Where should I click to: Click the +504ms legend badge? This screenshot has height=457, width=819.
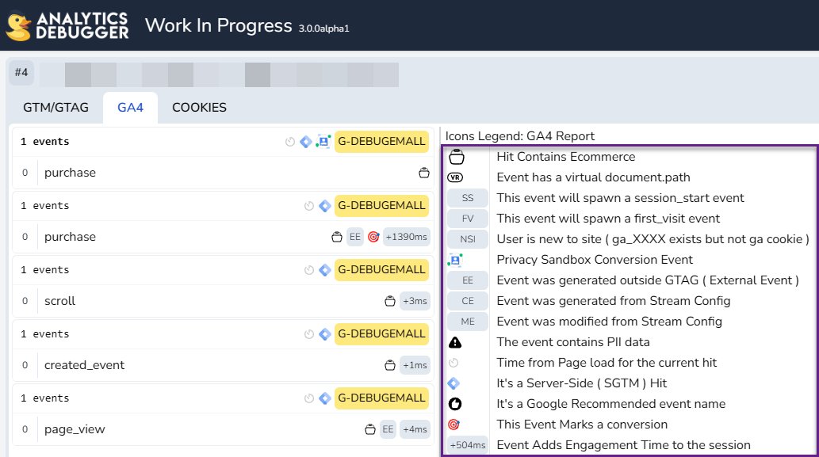point(468,445)
